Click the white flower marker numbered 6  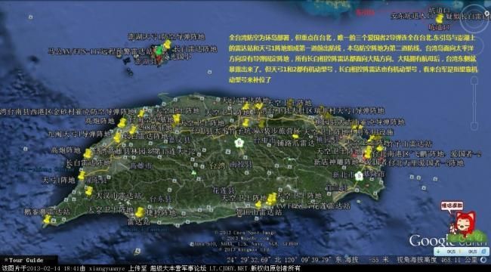coord(239,143)
